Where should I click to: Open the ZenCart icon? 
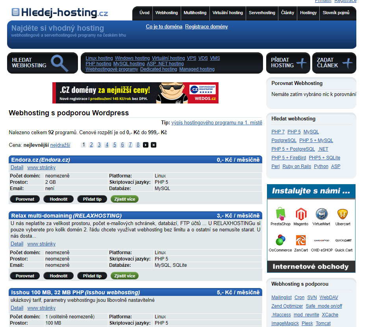coord(301,240)
